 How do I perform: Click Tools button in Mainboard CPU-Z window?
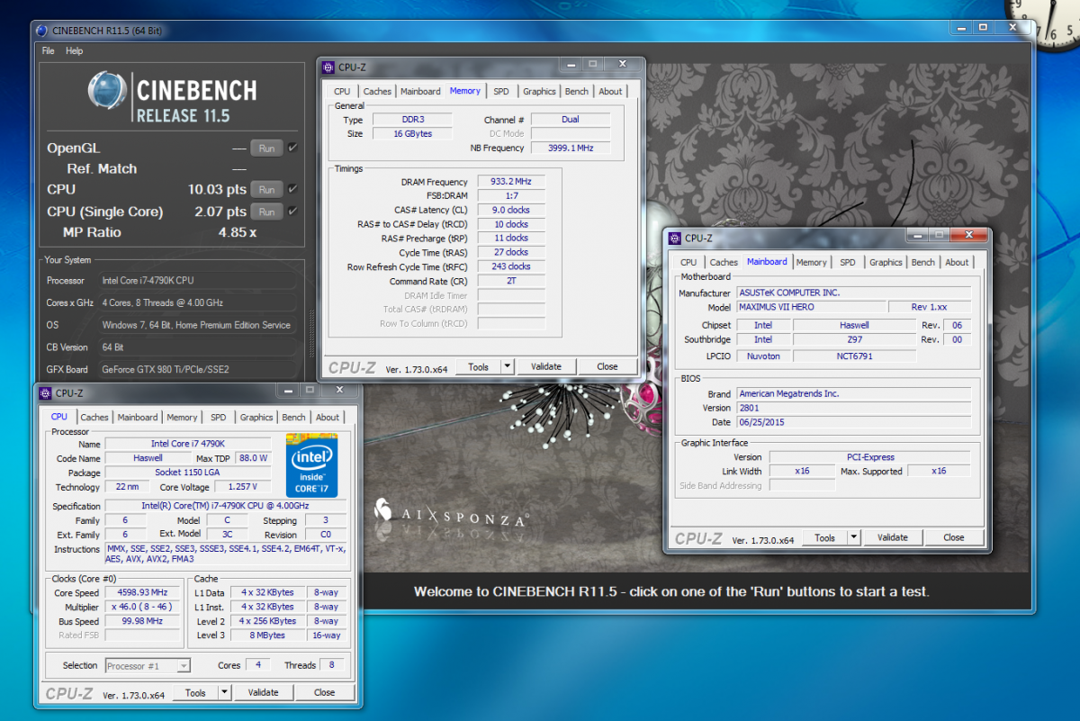pyautogui.click(x=824, y=537)
